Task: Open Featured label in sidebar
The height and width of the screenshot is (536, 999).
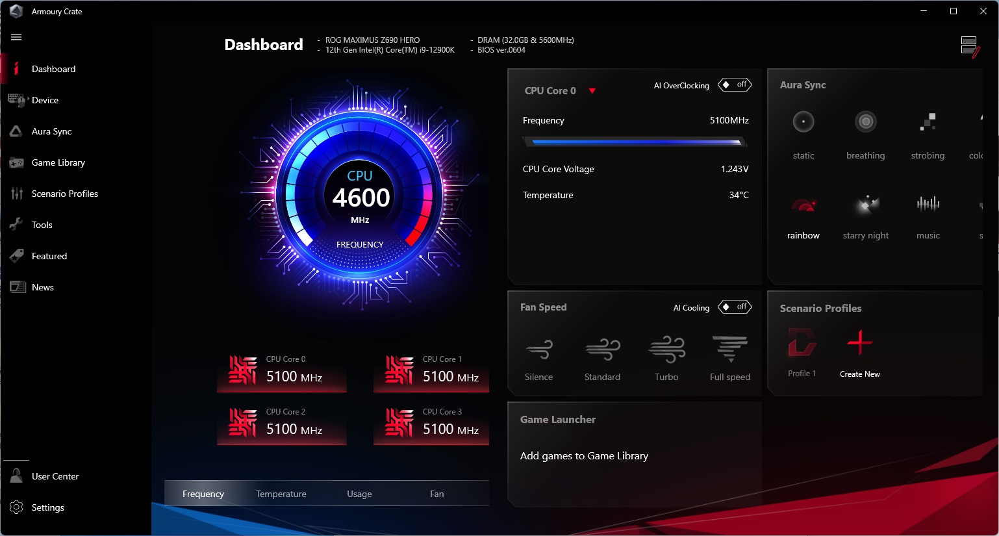Action: click(x=49, y=256)
